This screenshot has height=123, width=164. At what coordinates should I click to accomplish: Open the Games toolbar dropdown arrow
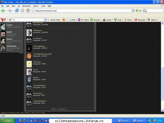pos(113,20)
